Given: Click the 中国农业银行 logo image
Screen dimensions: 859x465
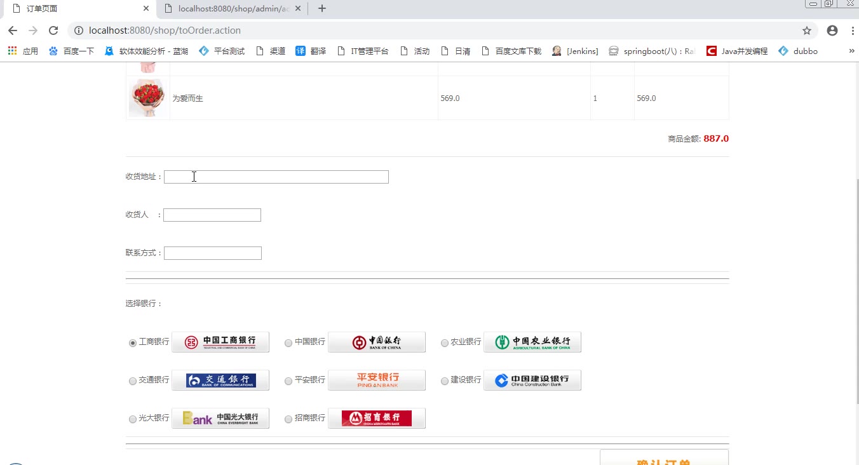Looking at the screenshot, I should coord(532,342).
